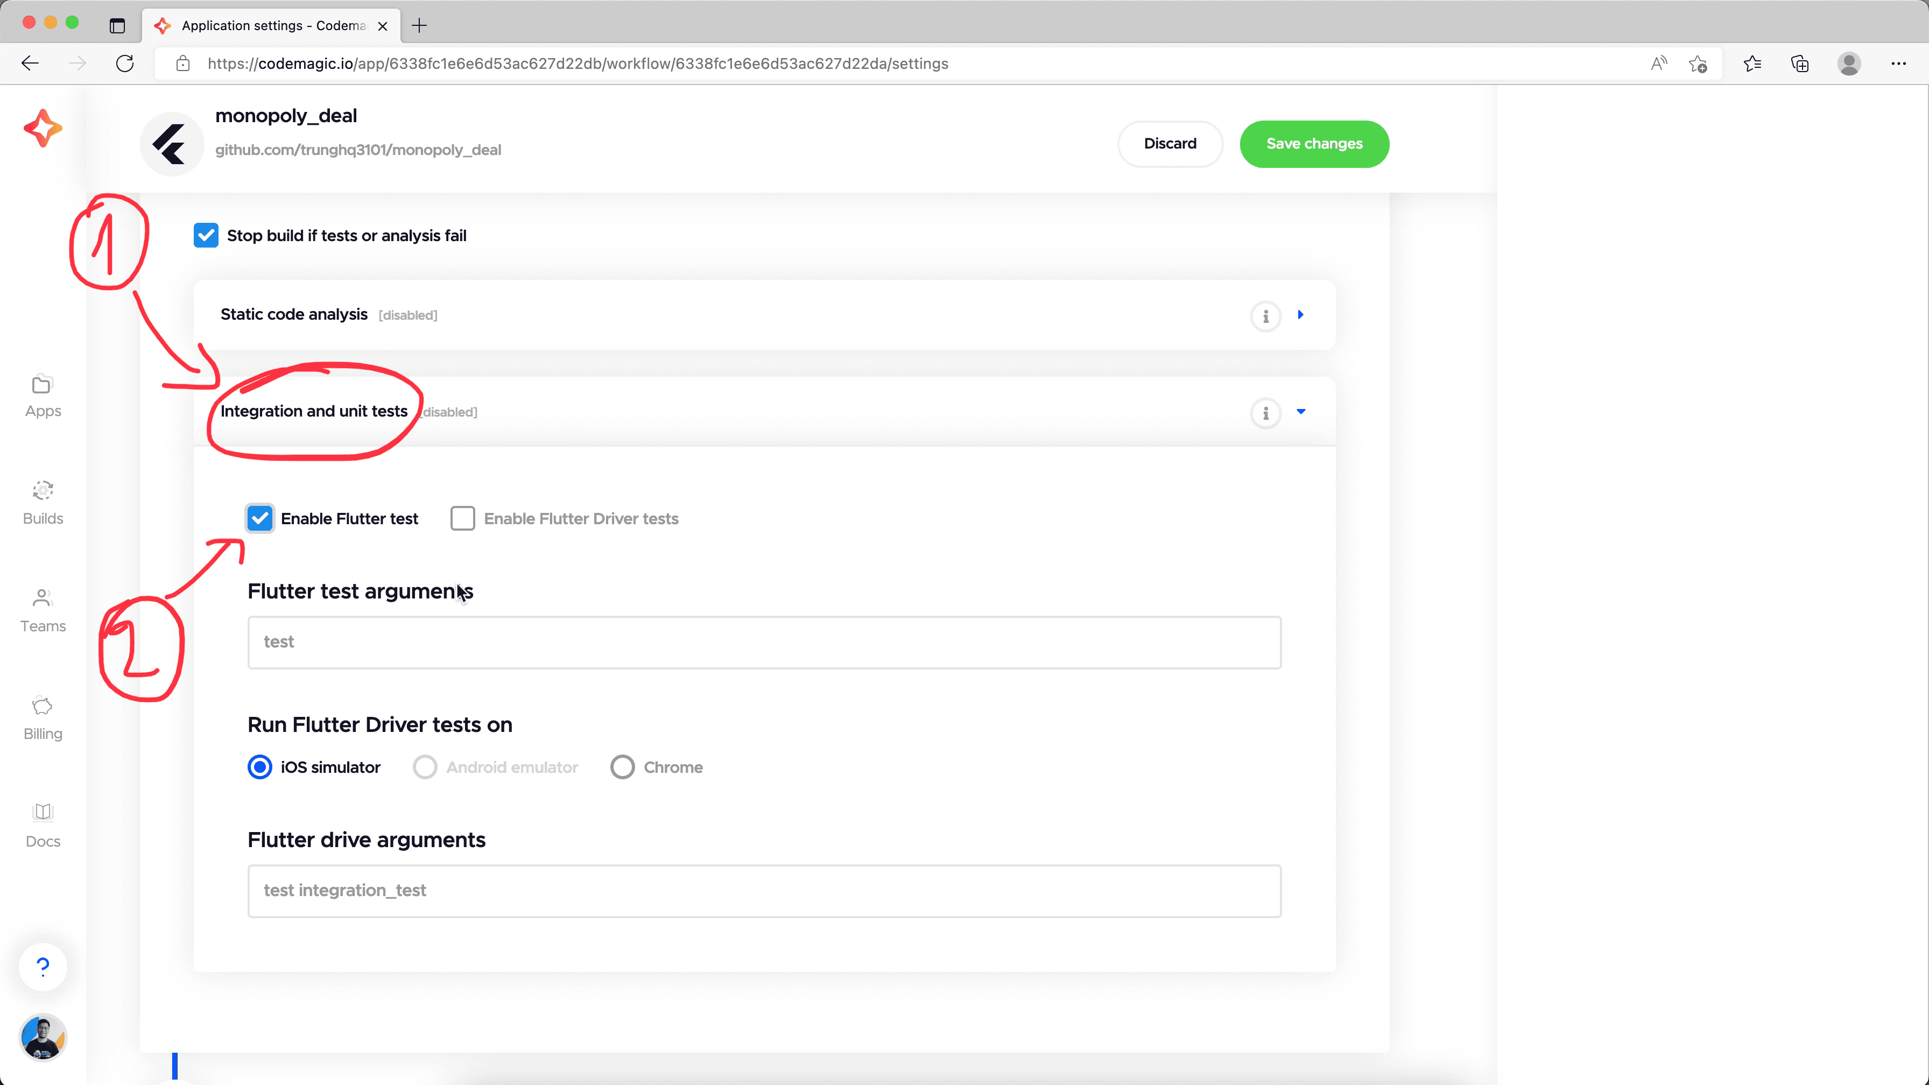Click the monopoly_deal app title

pyautogui.click(x=286, y=116)
